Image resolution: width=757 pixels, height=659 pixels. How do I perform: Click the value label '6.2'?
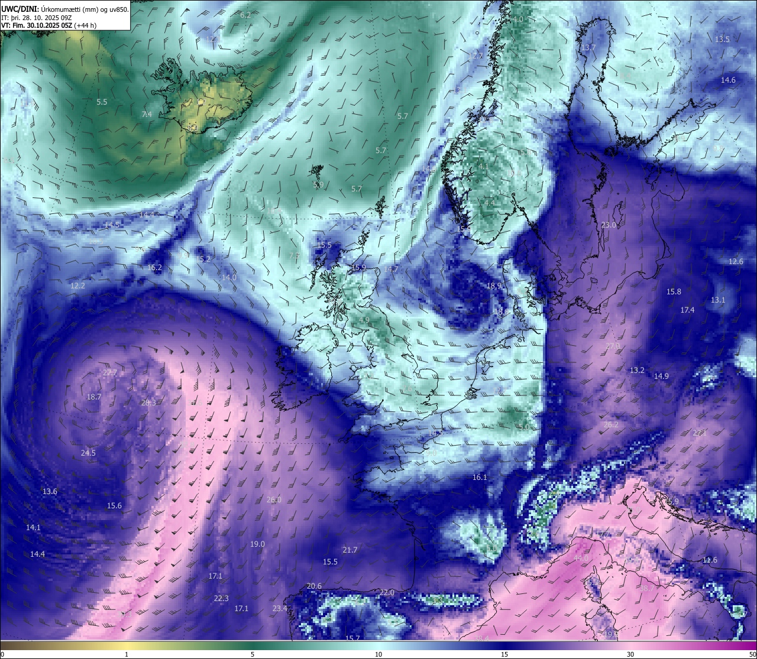click(x=245, y=15)
